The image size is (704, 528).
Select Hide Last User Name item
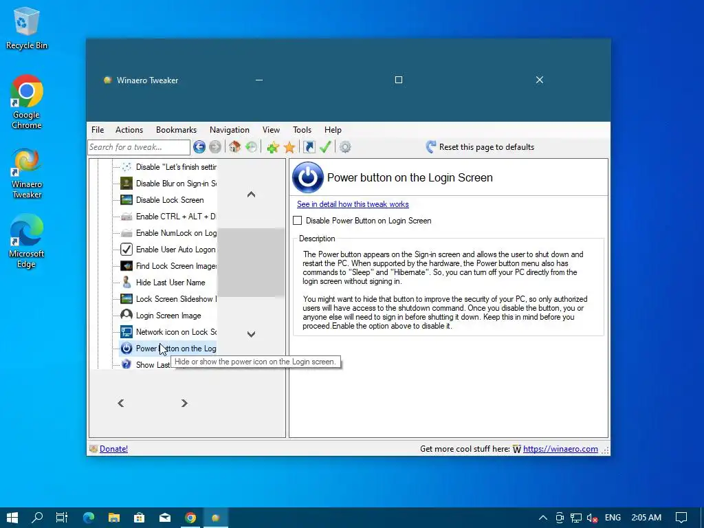162,283
